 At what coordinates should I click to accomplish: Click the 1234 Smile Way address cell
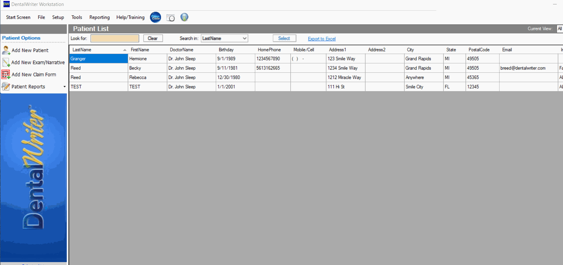(x=346, y=68)
